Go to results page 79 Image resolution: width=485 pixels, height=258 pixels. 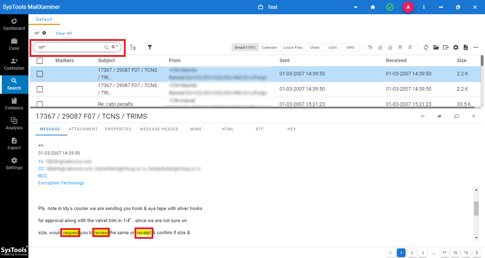465,253
